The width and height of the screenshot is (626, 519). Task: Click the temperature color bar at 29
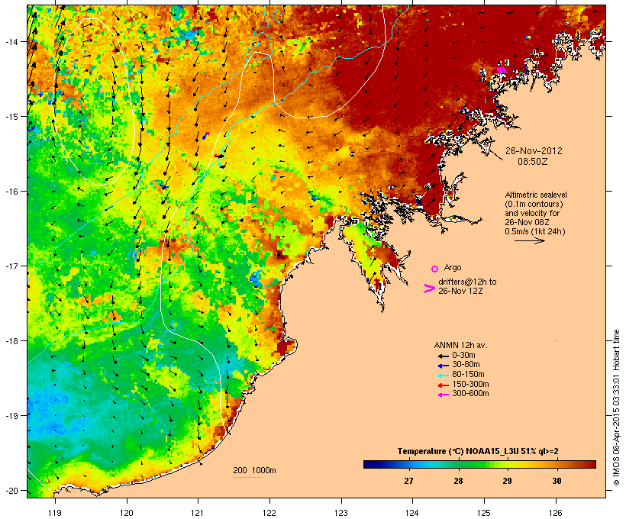pos(507,464)
